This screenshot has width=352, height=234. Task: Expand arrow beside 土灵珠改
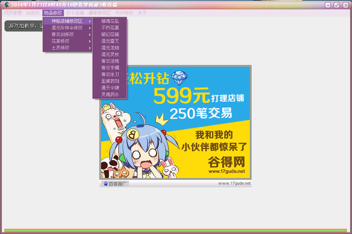click(x=90, y=48)
